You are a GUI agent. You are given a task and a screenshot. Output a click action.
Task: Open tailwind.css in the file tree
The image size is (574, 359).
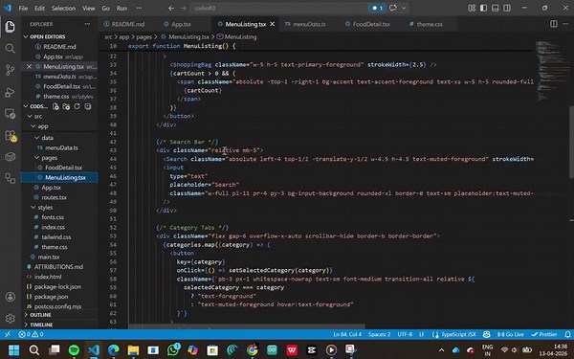pyautogui.click(x=56, y=237)
